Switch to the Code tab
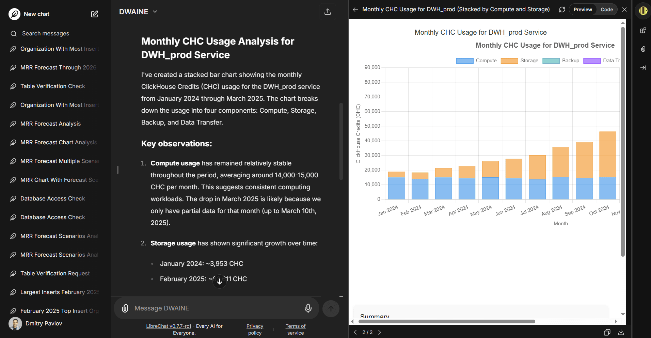This screenshot has height=338, width=651. pos(606,10)
